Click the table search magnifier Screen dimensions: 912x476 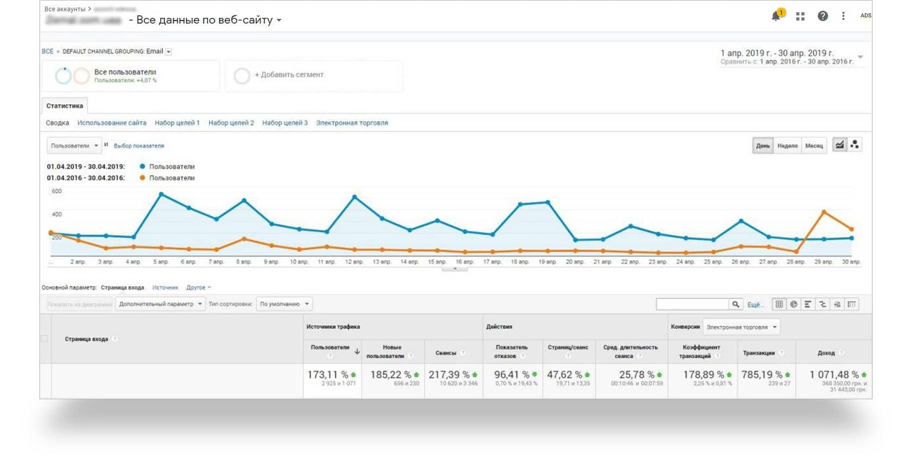[x=736, y=304]
